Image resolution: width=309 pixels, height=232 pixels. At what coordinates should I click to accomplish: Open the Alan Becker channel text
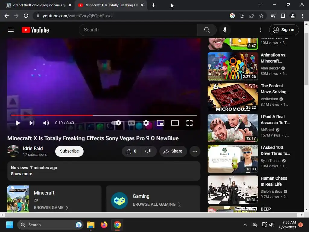270,68
